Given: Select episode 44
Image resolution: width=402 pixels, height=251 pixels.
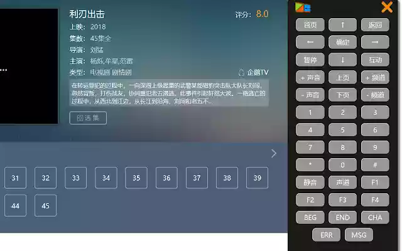Looking at the screenshot, I should click(15, 206).
